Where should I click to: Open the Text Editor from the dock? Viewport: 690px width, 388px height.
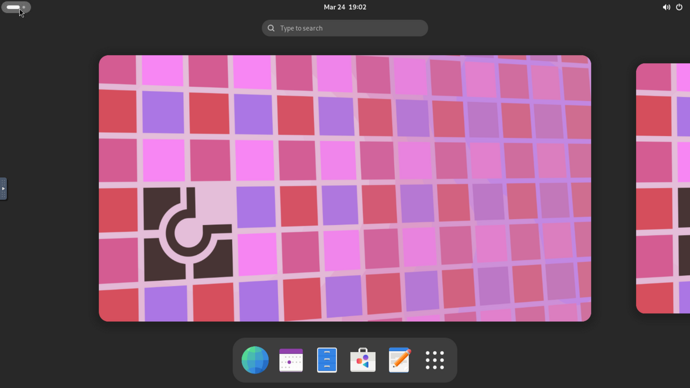[x=399, y=360]
